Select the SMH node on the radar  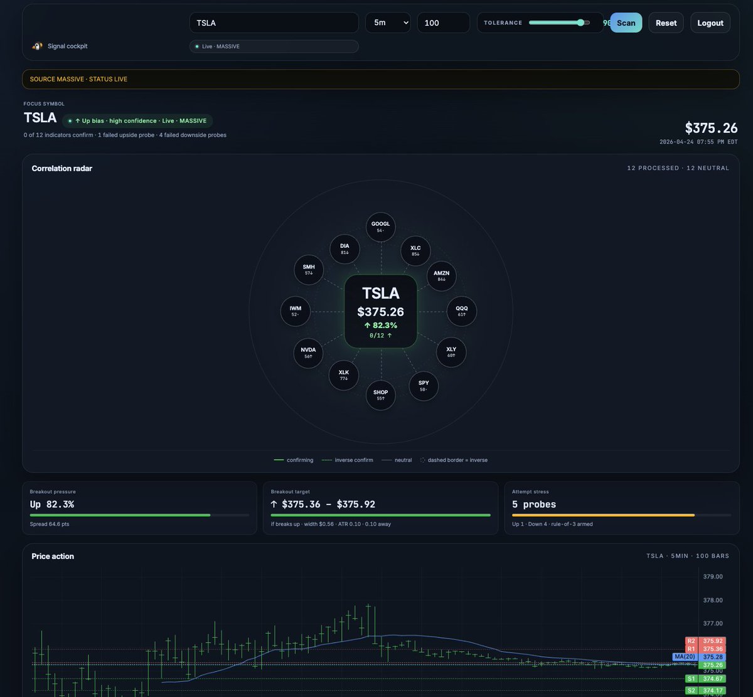(x=309, y=270)
